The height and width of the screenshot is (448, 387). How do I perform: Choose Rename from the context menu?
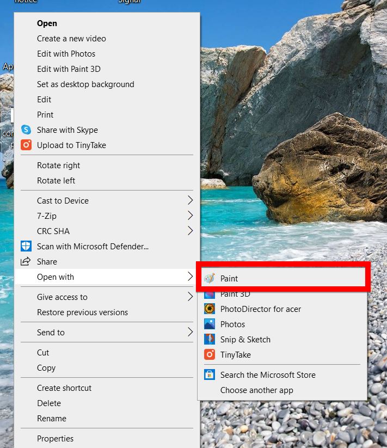click(x=107, y=418)
